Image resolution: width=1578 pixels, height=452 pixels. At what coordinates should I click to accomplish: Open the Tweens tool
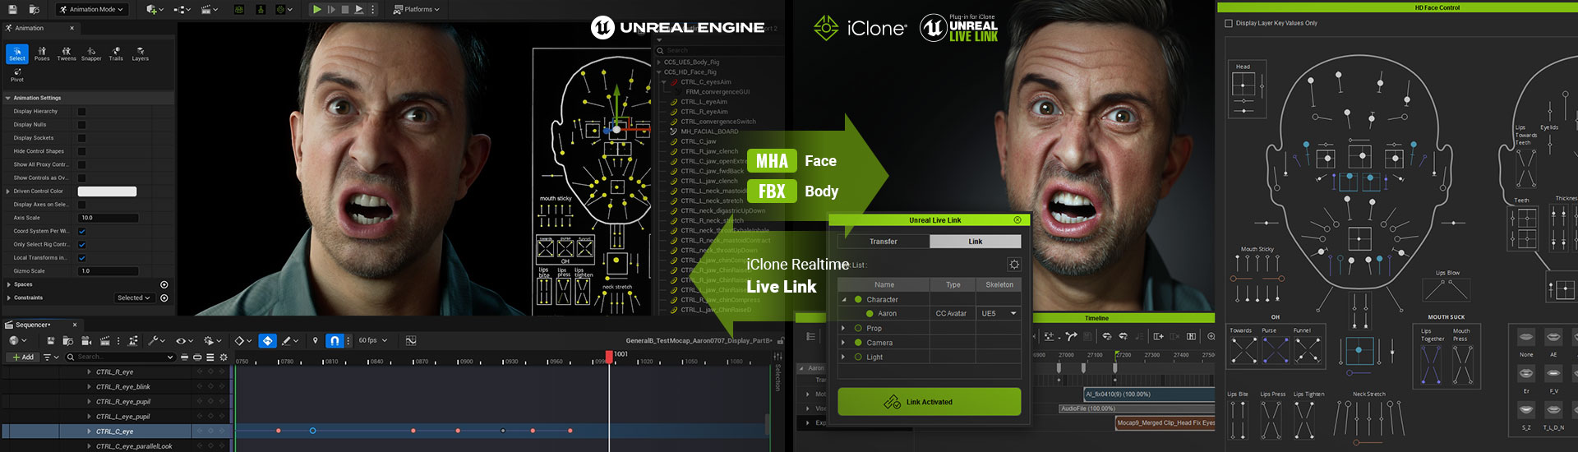[67, 53]
